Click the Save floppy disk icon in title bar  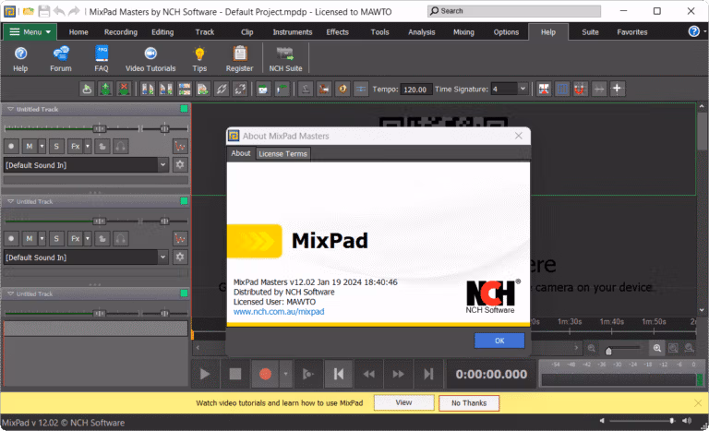44,11
